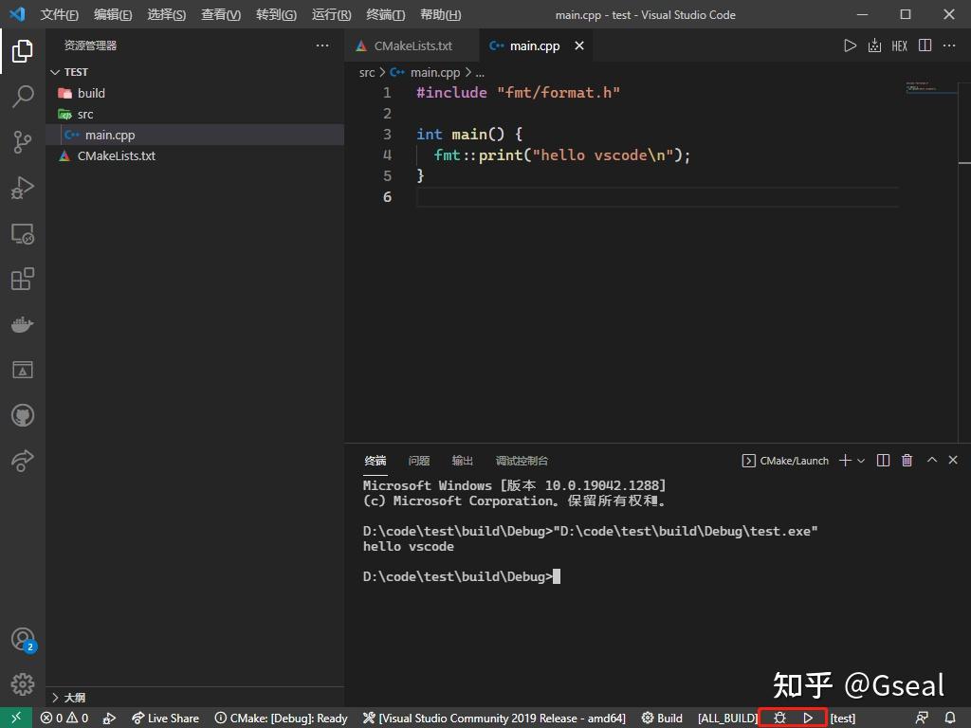Split the terminal panel
Image resolution: width=971 pixels, height=728 pixels.
click(883, 460)
